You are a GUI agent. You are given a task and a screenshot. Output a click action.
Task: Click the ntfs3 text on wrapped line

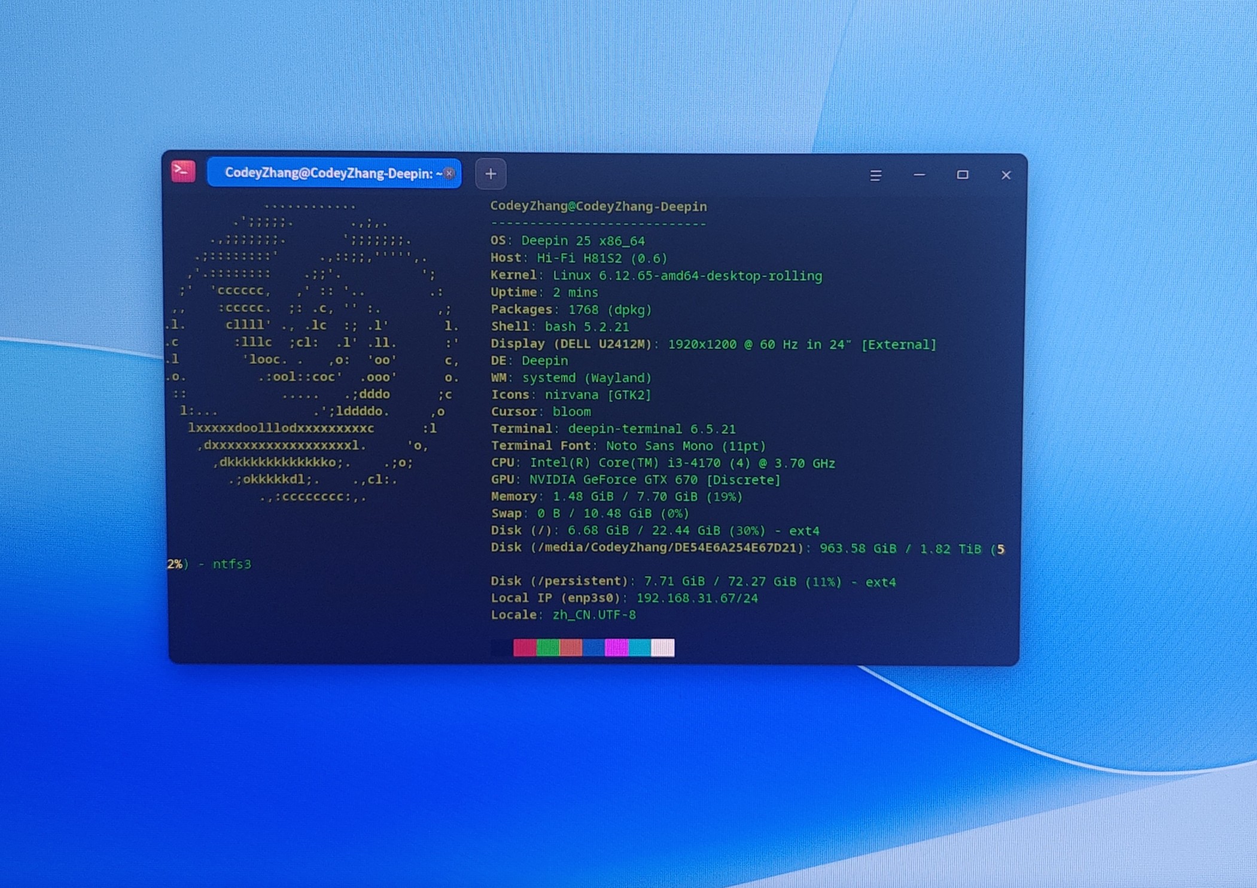click(x=232, y=564)
